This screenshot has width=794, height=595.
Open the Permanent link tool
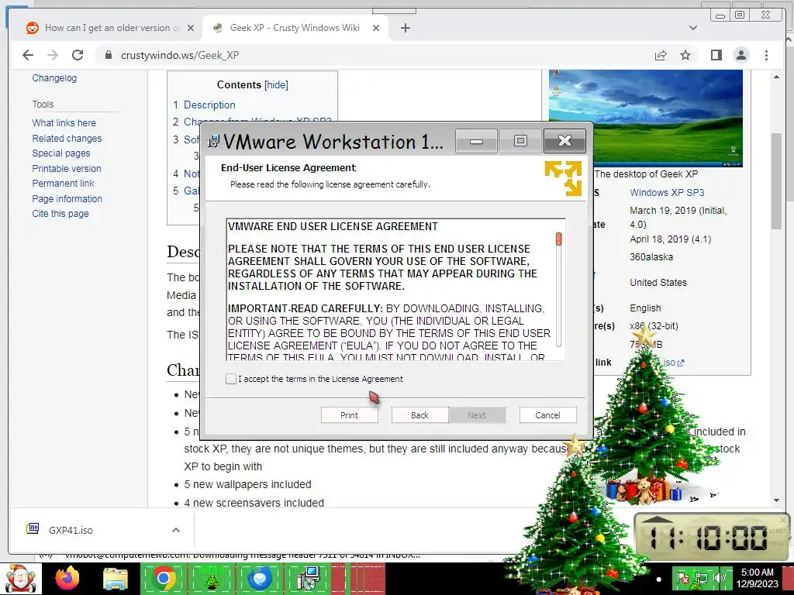(63, 183)
